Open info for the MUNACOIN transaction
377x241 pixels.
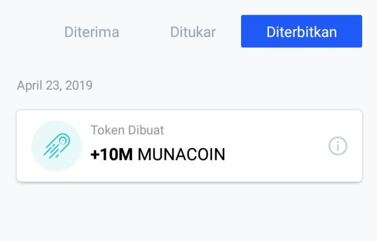pyautogui.click(x=338, y=146)
